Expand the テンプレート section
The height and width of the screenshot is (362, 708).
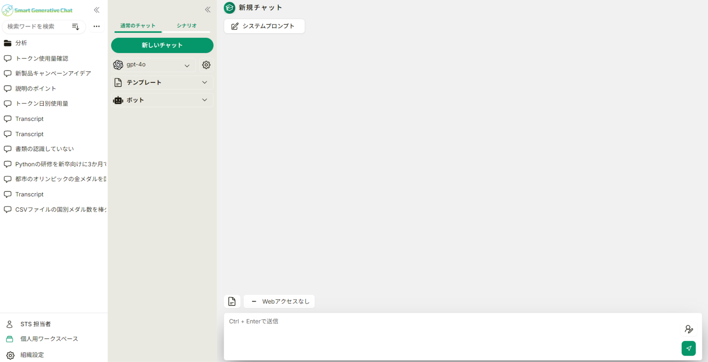[x=162, y=82]
